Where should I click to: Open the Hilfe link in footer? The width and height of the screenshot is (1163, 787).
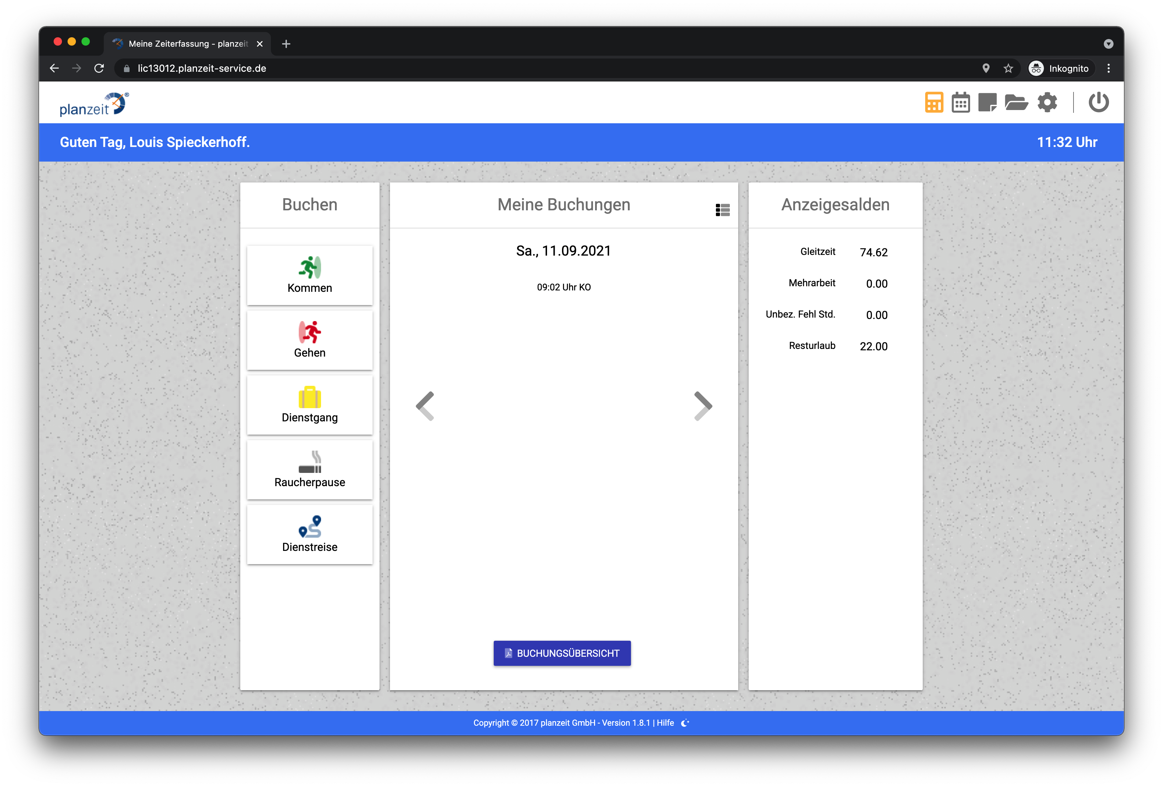665,723
